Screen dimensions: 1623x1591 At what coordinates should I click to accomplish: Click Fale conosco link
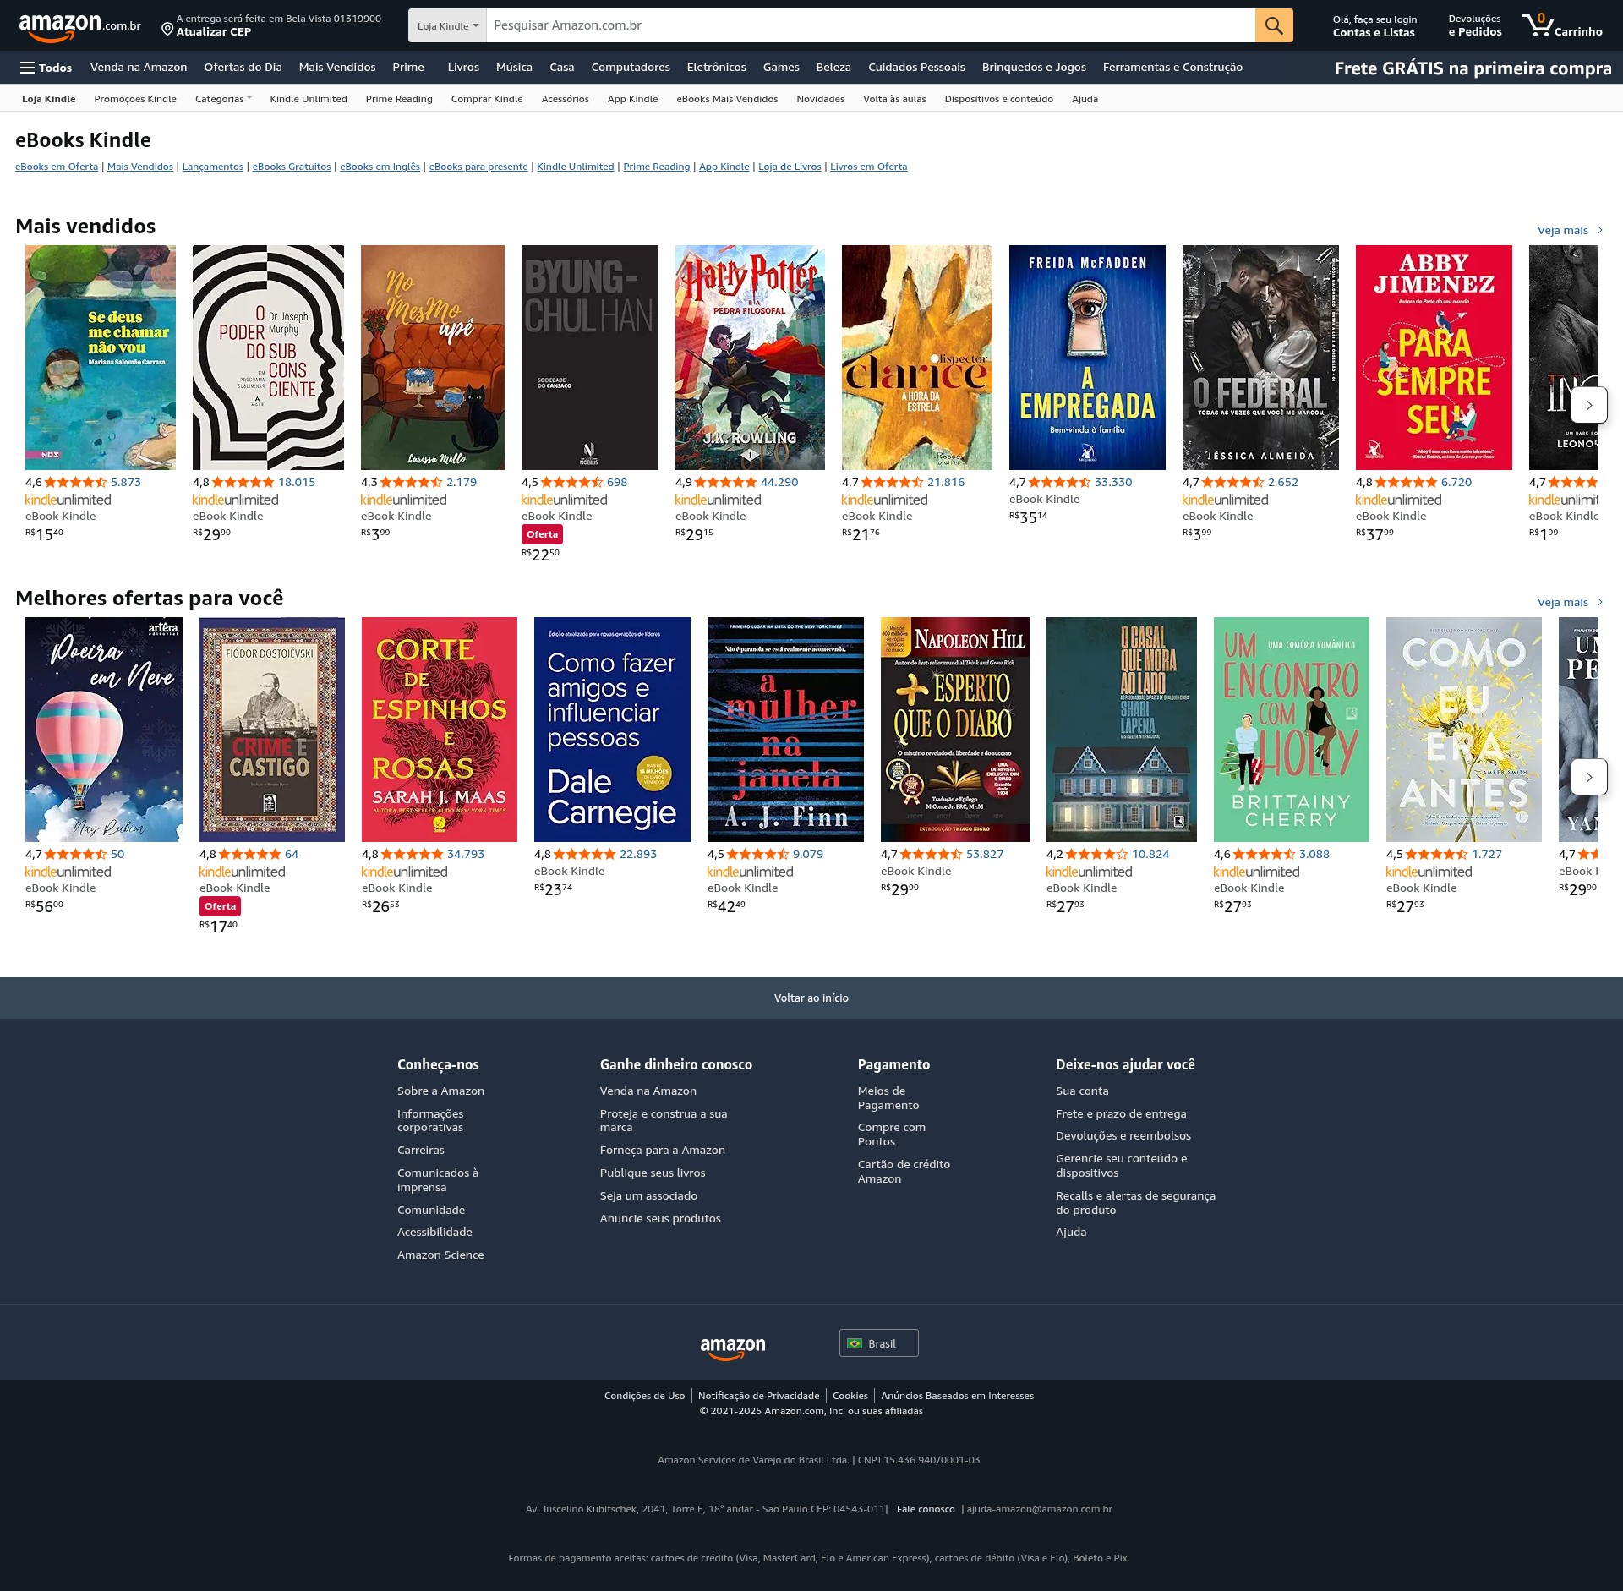coord(926,1509)
